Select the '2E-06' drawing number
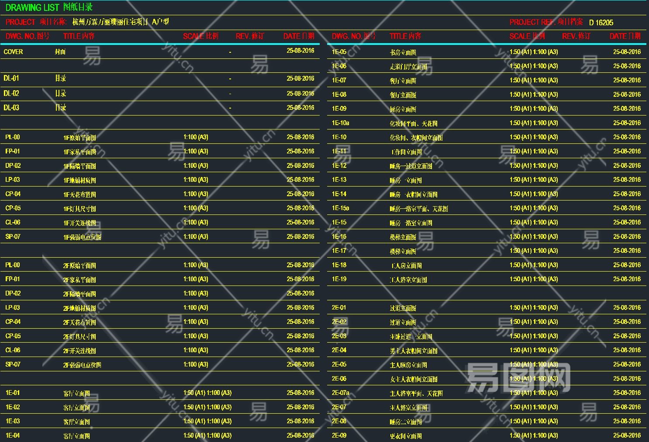 (339, 379)
